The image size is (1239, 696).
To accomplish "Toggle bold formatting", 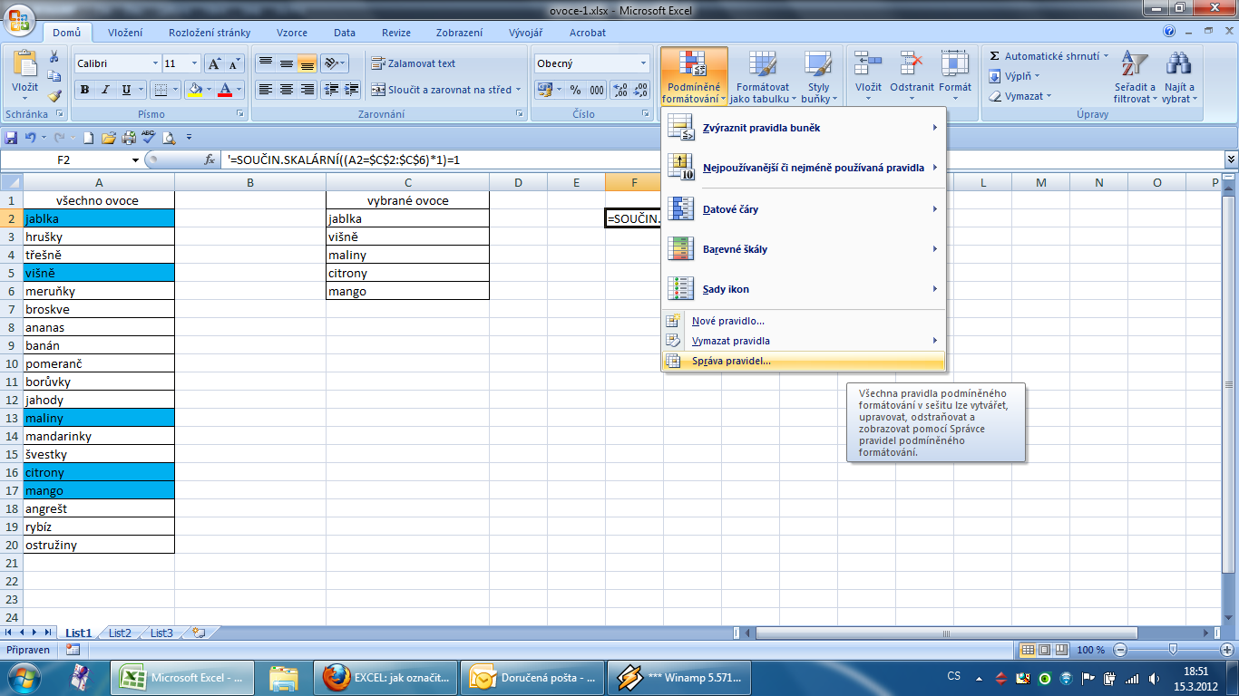I will pos(84,90).
